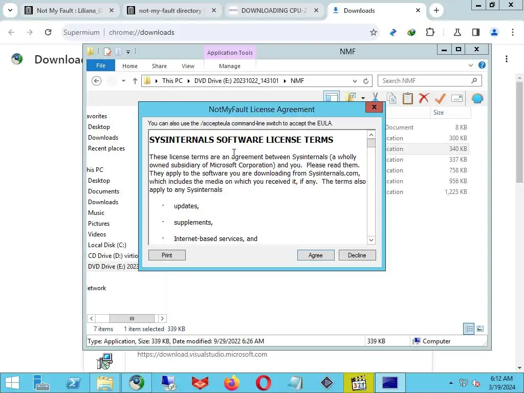Click the Rename icon in Explorer toolbar
The image size is (524, 393).
pyautogui.click(x=456, y=98)
